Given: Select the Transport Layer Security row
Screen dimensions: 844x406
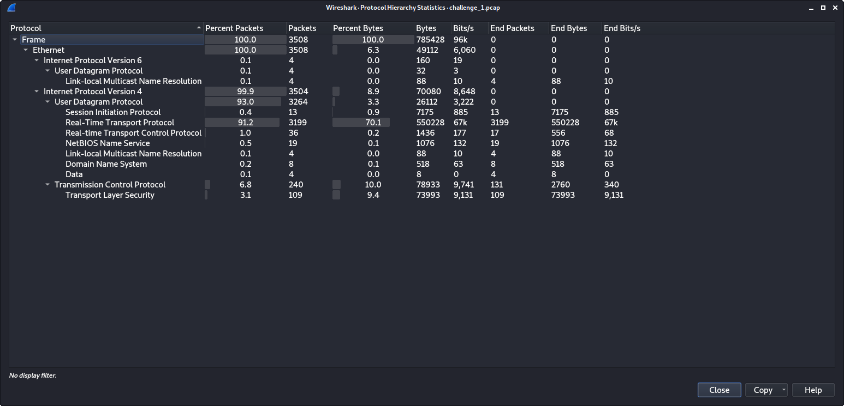Looking at the screenshot, I should [421, 195].
